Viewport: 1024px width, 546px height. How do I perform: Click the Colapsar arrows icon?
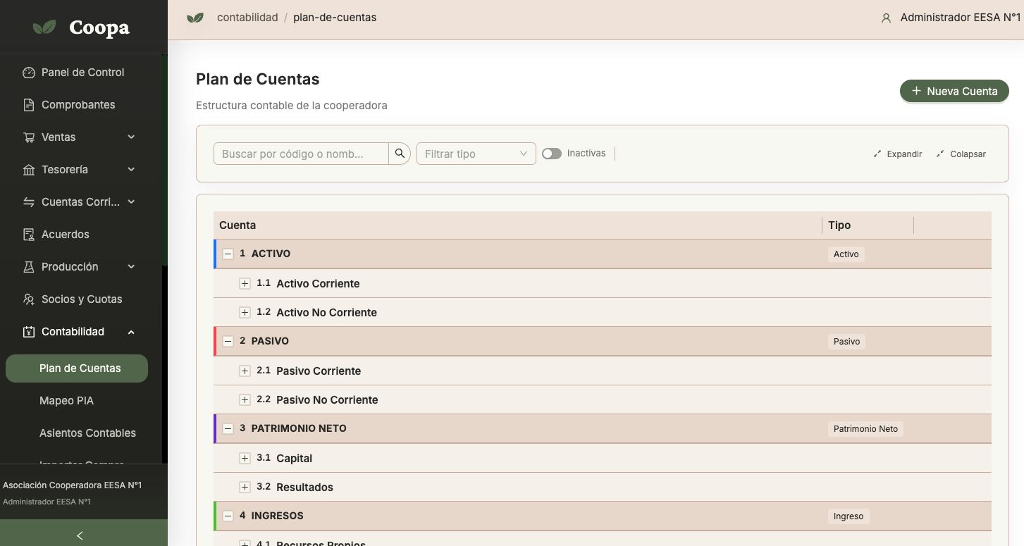coord(941,154)
